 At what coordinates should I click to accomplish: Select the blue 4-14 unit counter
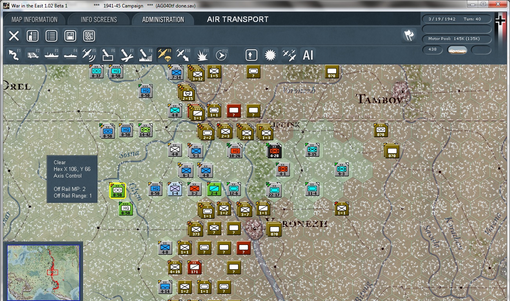point(165,287)
